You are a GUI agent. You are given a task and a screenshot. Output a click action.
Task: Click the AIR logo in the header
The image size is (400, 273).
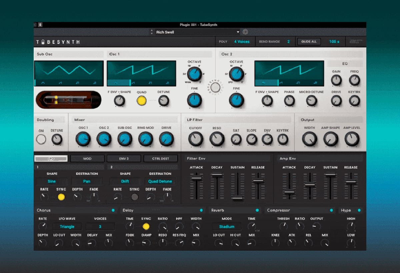point(356,42)
